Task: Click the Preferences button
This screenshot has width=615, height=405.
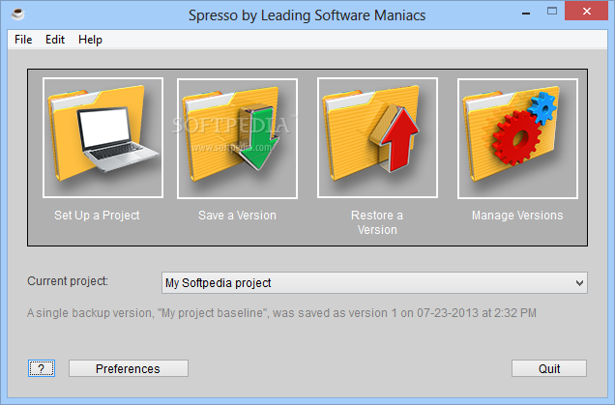Action: click(129, 368)
